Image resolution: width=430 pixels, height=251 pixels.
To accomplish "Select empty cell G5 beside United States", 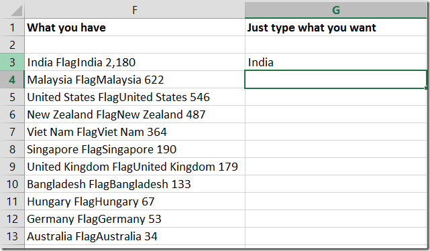I will click(335, 97).
